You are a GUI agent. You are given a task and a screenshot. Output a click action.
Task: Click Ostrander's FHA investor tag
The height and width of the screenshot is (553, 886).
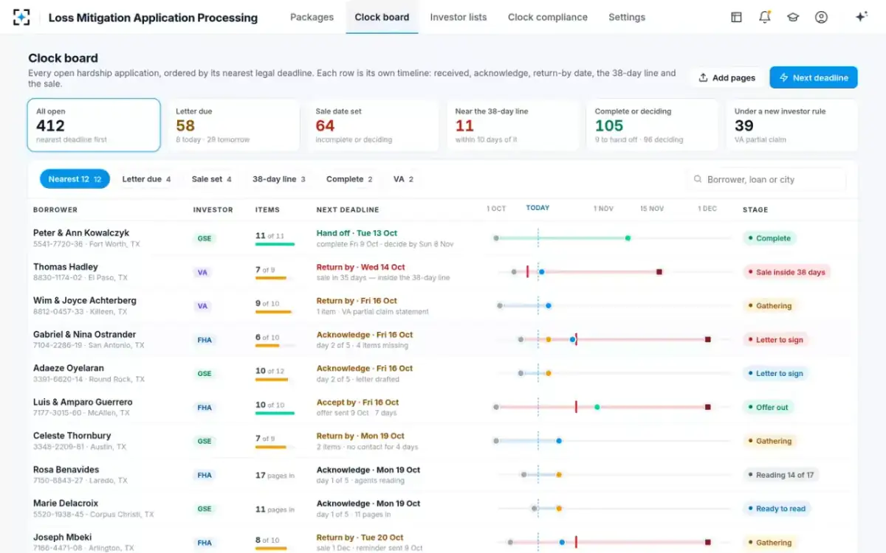(205, 340)
